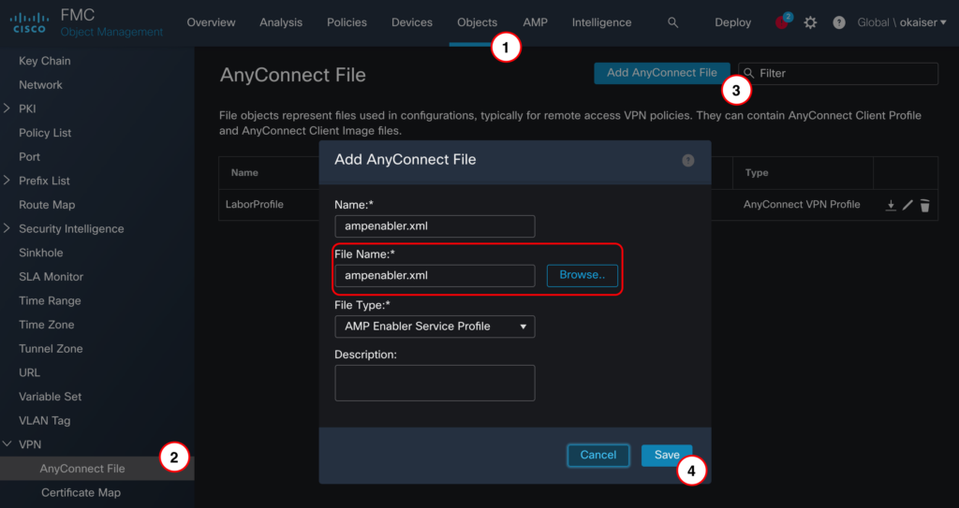The image size is (959, 508).
Task: Select SLA Monitor in sidebar
Action: 51,276
